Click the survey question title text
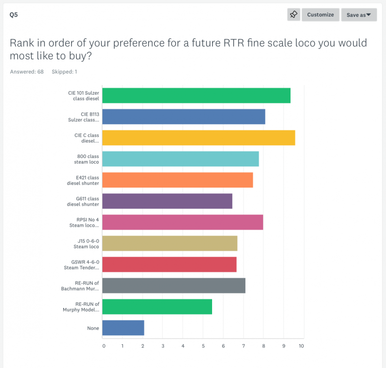This screenshot has width=386, height=368. pos(188,49)
